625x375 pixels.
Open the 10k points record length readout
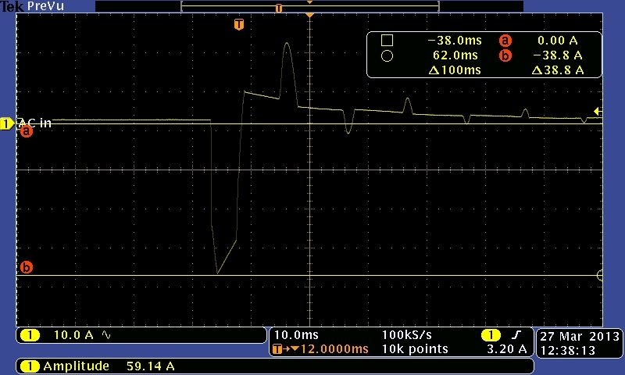click(x=415, y=349)
